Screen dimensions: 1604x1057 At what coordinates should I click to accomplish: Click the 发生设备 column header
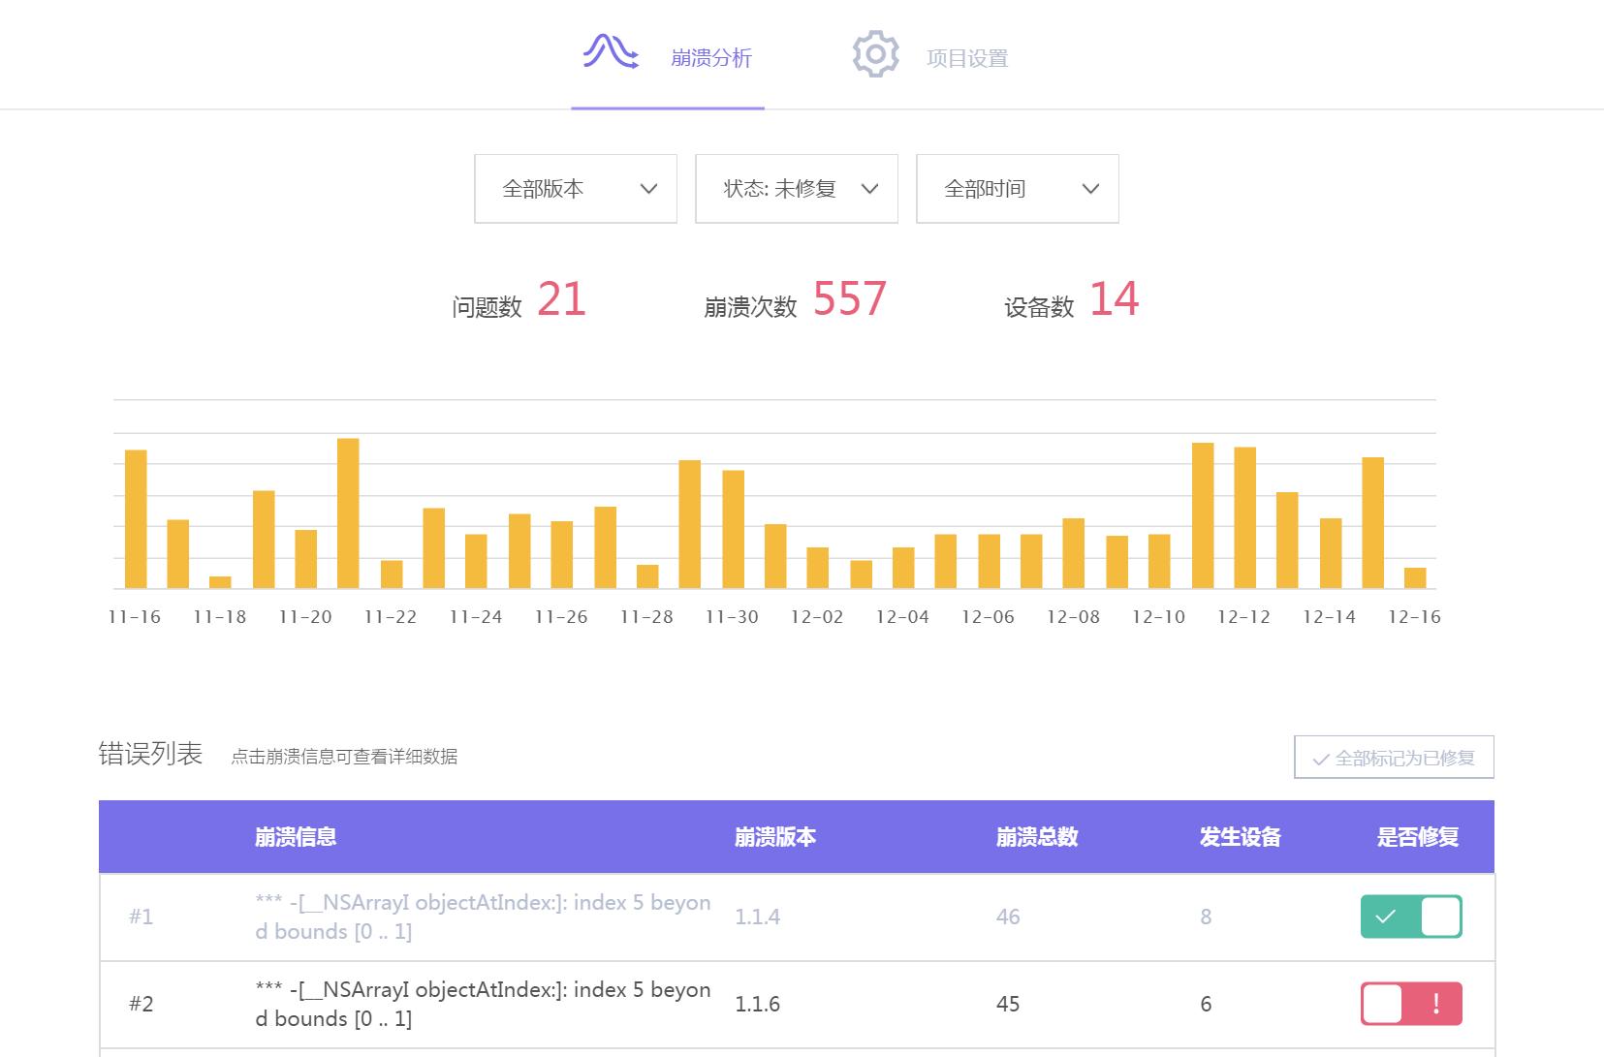1240,837
